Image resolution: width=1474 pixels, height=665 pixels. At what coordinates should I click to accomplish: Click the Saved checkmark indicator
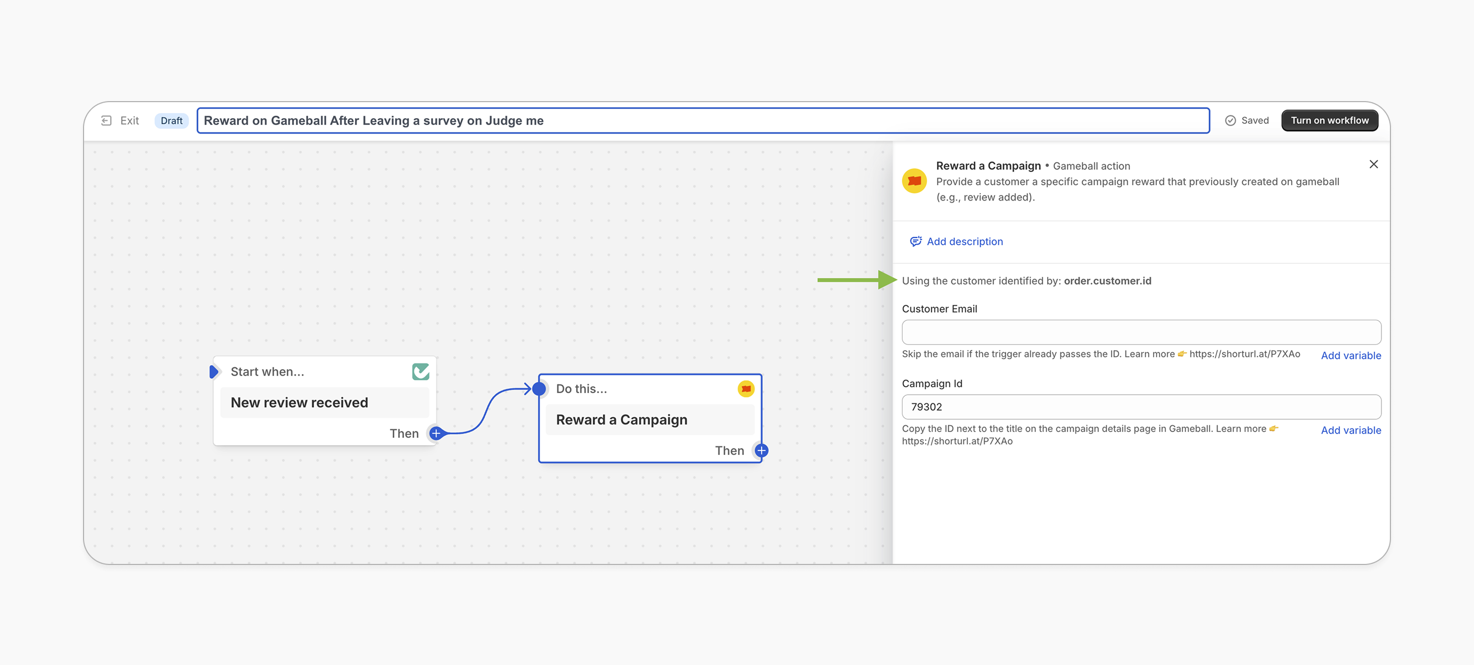[x=1230, y=120]
